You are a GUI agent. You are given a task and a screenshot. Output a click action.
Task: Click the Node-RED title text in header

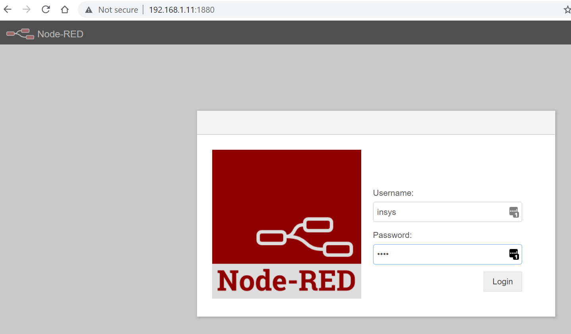pyautogui.click(x=60, y=34)
